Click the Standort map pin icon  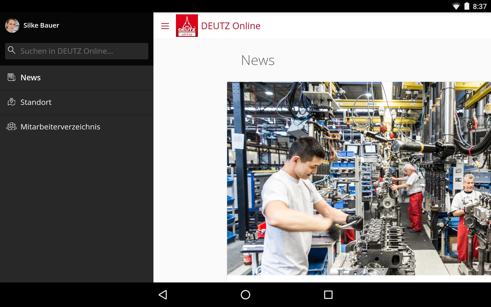(12, 102)
